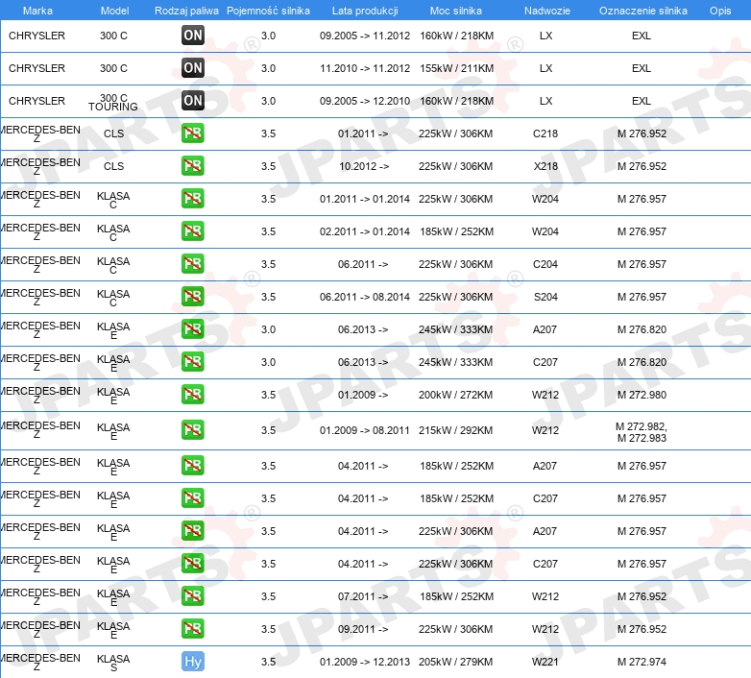Select the '06.2011 ->' date in C204 row

pyautogui.click(x=363, y=264)
